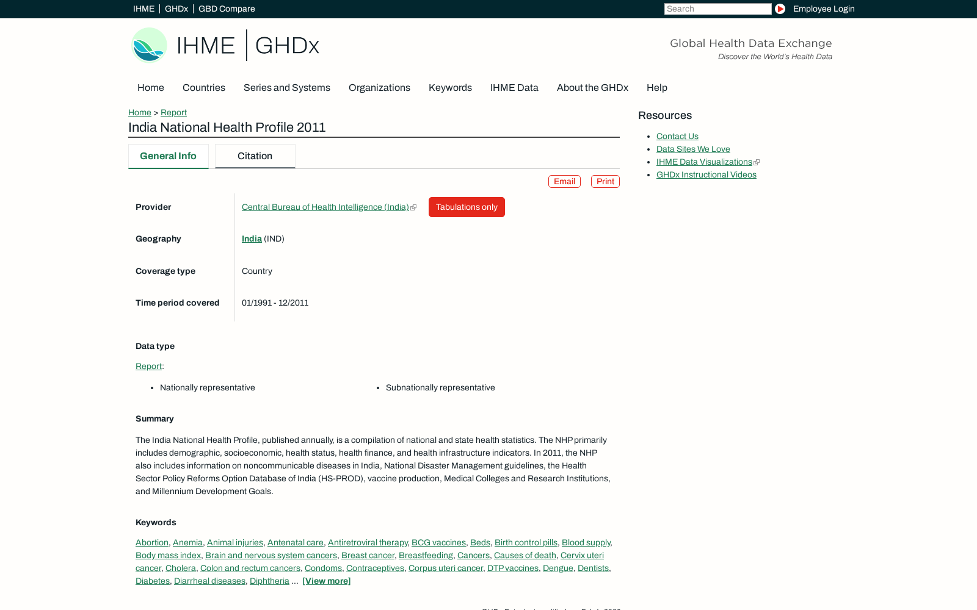This screenshot has height=610, width=977.
Task: Click the IHME leaf logo
Action: pos(149,45)
